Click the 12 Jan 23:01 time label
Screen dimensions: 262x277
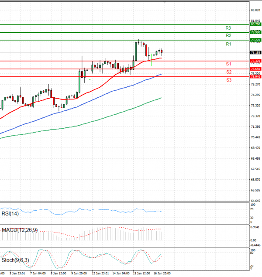click(x=100, y=273)
